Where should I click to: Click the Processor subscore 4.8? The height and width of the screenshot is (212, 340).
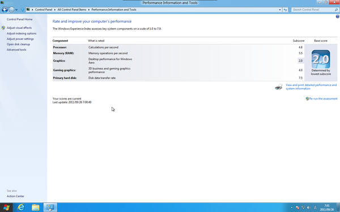(x=300, y=47)
